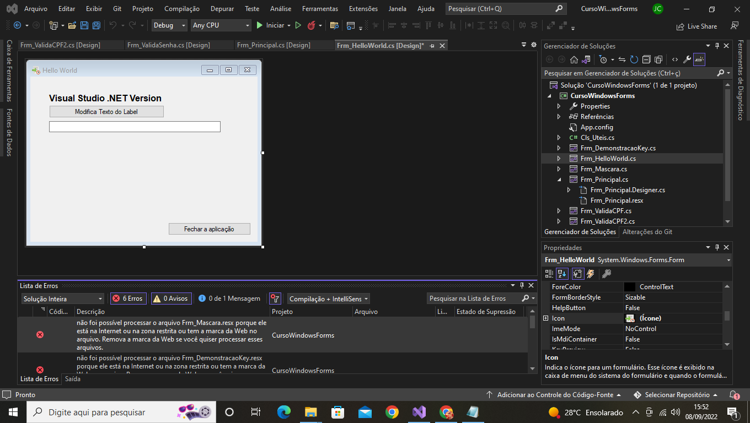
Task: Click the Find in Files folder icon
Action: coord(334,25)
